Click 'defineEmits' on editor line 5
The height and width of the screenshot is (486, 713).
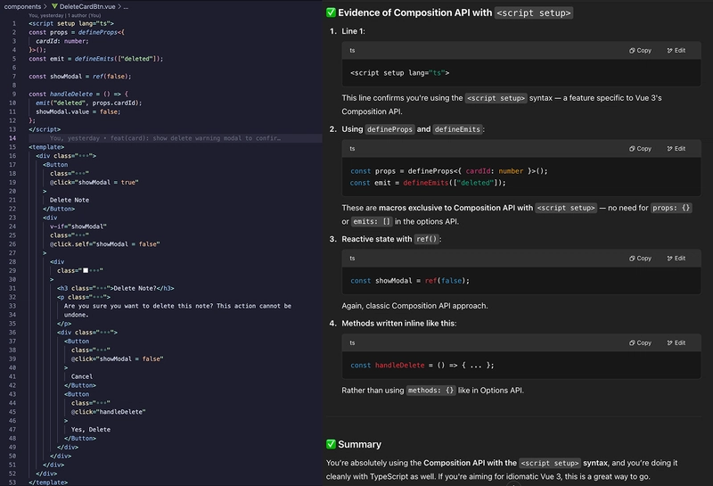click(94, 59)
